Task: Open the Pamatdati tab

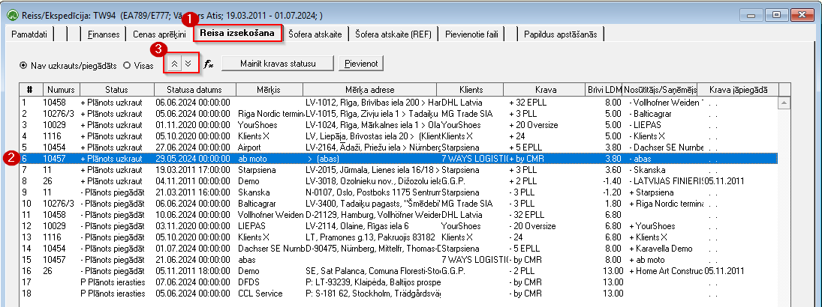Action: coord(30,34)
